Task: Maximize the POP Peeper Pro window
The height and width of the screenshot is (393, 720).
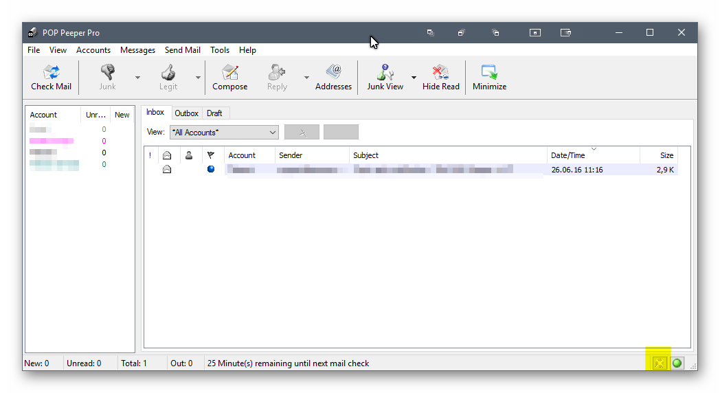Action: click(x=650, y=32)
